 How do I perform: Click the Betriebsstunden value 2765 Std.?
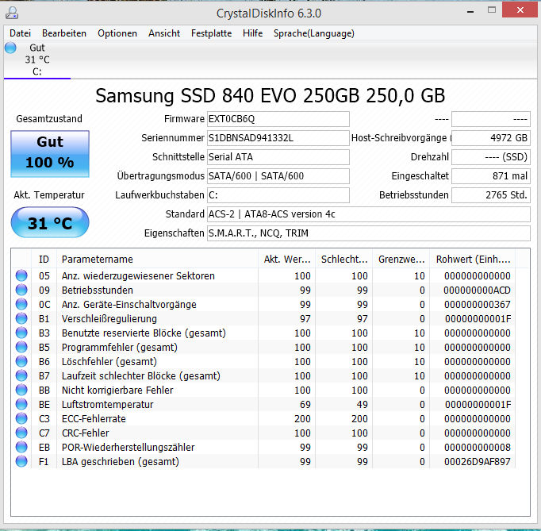(490, 195)
